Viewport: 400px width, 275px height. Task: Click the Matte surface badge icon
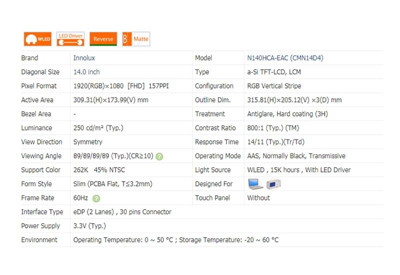(136, 39)
